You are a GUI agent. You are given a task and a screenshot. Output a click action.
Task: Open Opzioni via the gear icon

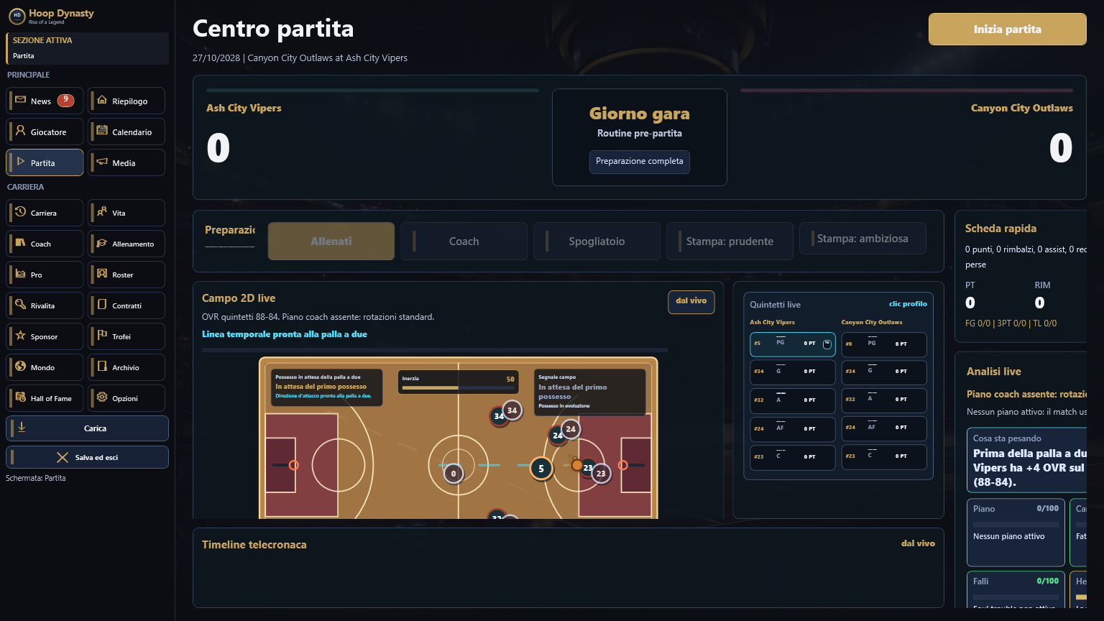tap(102, 397)
